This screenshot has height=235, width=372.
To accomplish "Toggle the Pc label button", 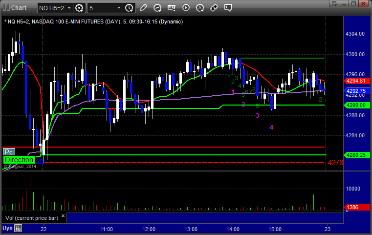I will point(9,152).
